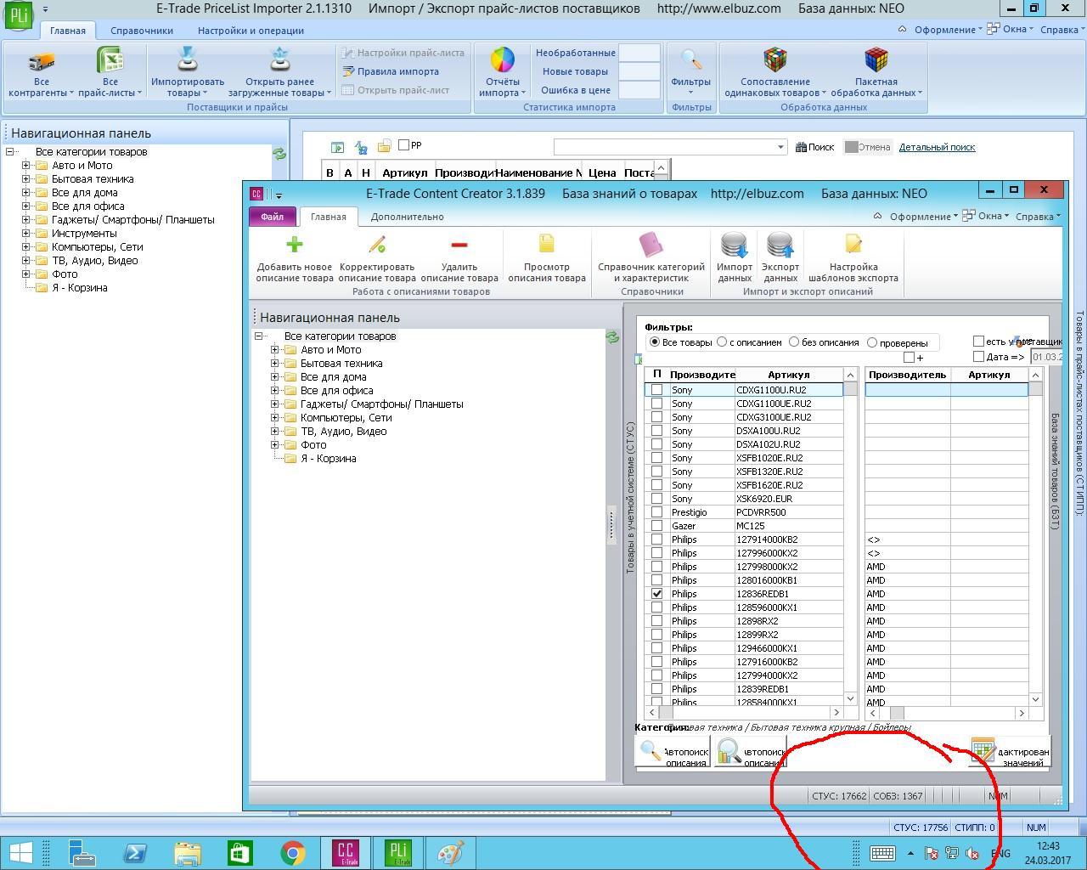Open Детальный поиск link
The height and width of the screenshot is (870, 1087).
(937, 147)
